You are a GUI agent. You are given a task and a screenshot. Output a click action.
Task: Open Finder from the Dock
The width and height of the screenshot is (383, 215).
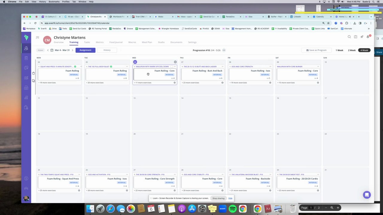90,208
